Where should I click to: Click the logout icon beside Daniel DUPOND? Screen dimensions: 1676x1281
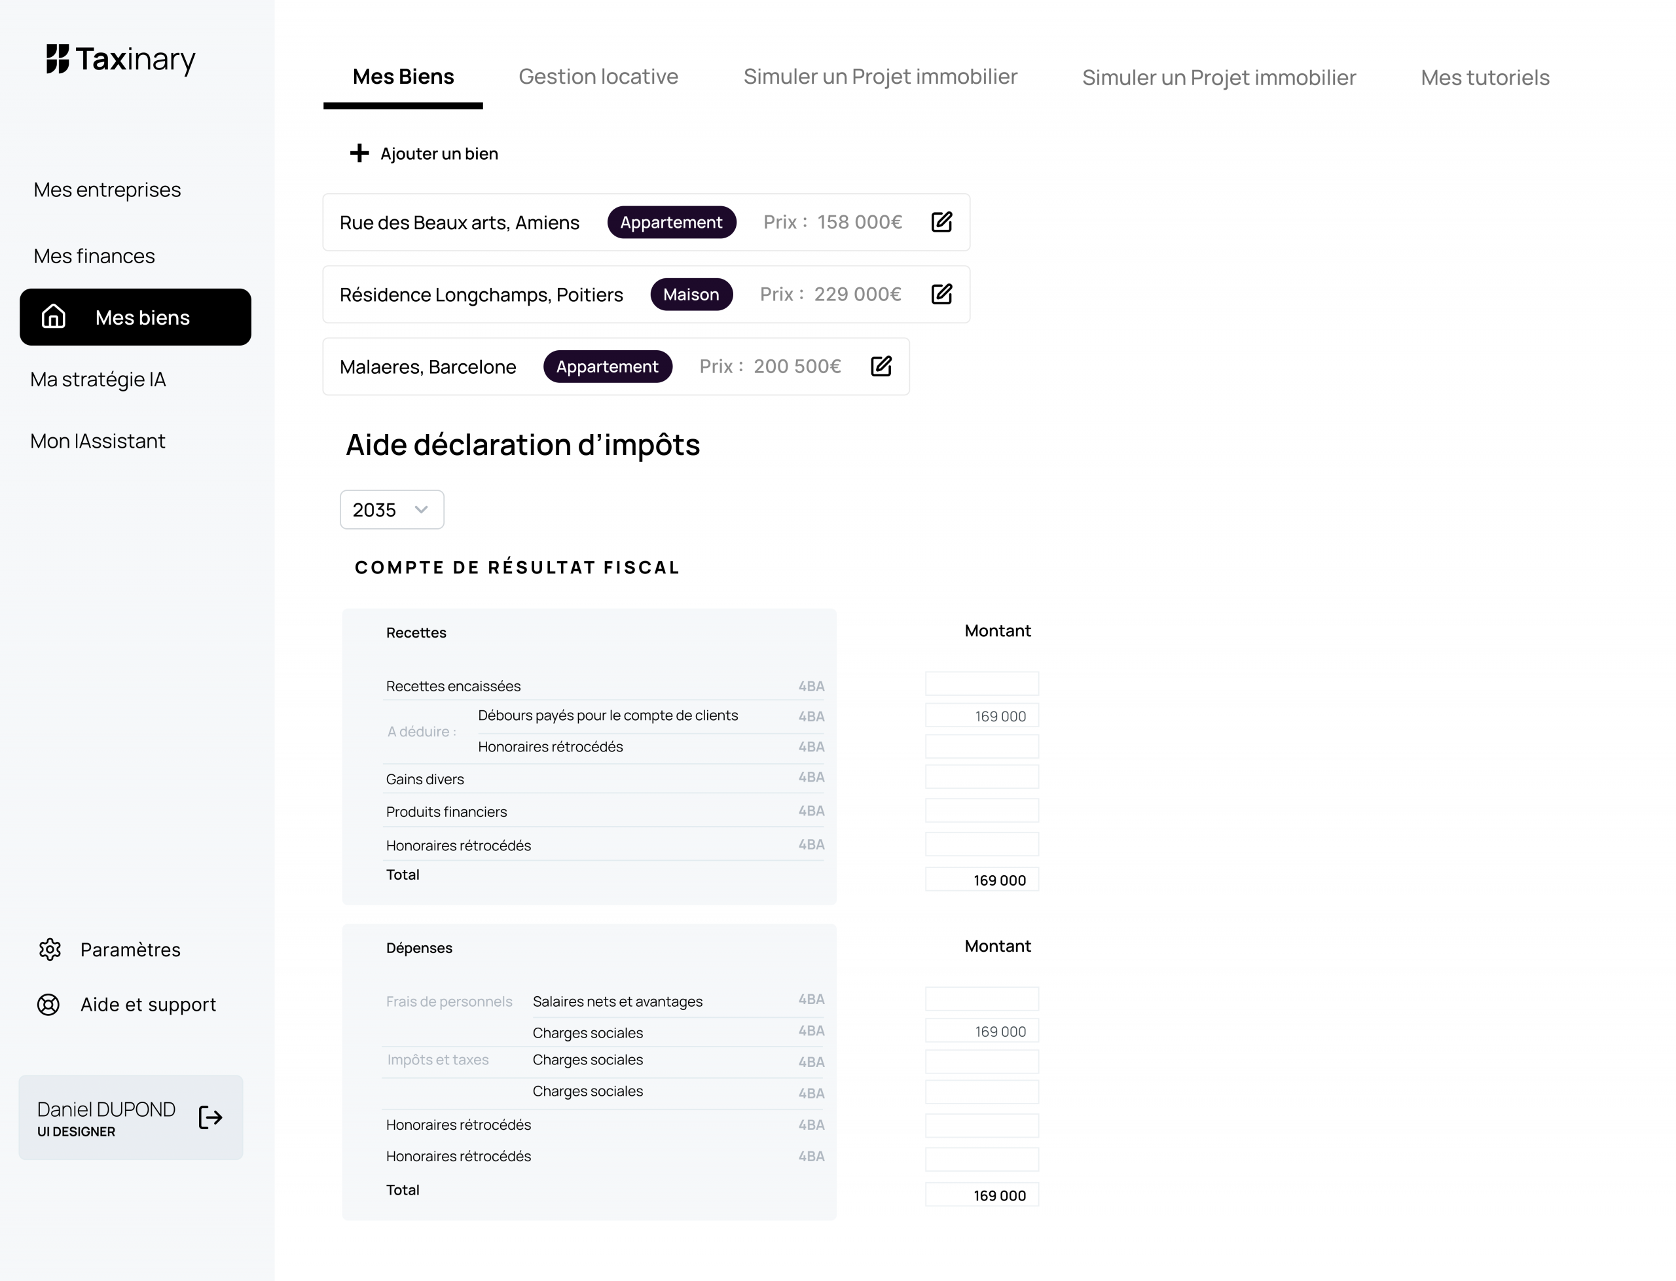210,1118
